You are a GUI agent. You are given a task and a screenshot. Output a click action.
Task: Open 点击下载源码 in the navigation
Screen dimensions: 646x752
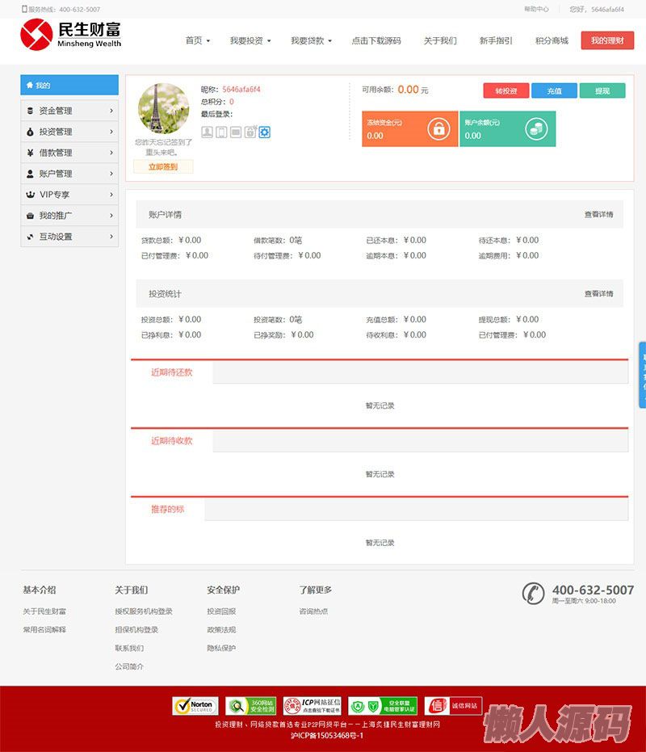(376, 40)
